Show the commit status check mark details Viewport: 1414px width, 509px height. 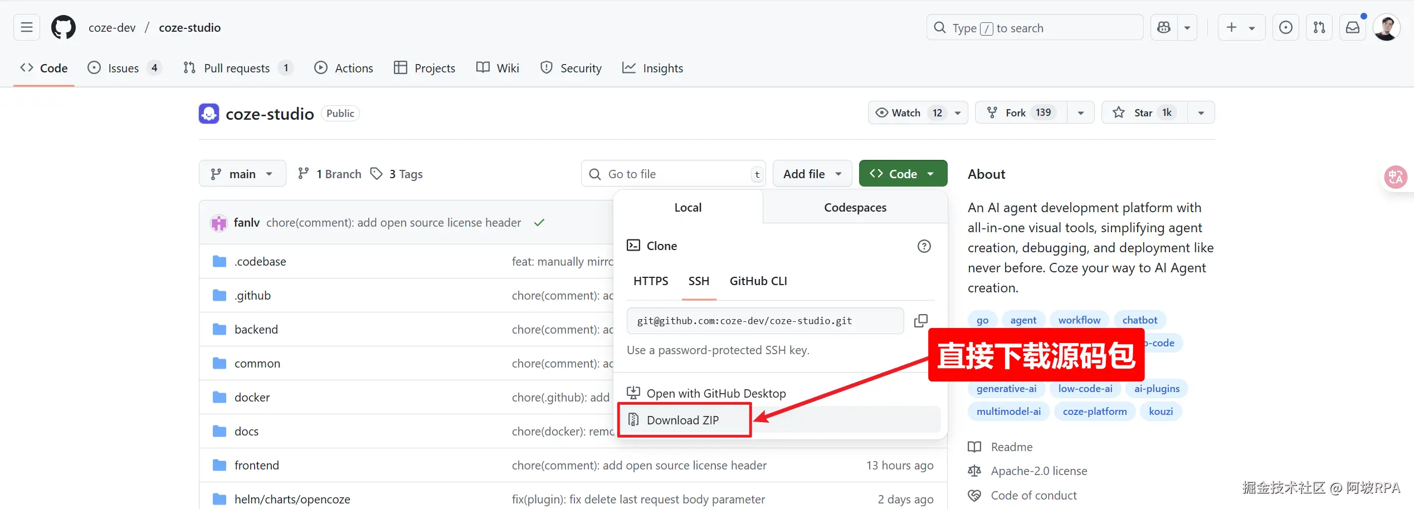(539, 223)
